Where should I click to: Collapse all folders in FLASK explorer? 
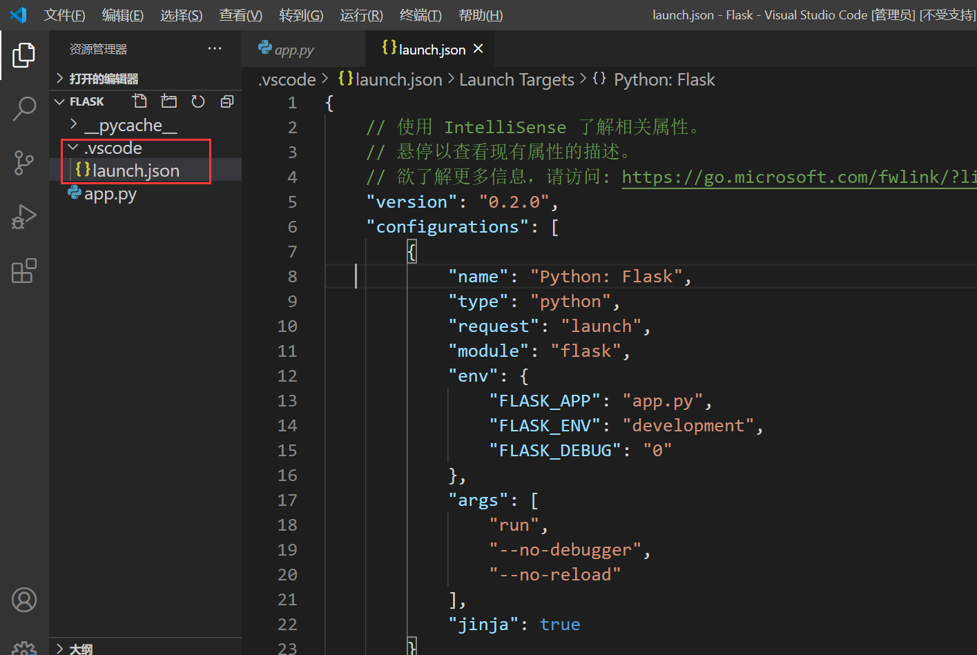tap(227, 101)
